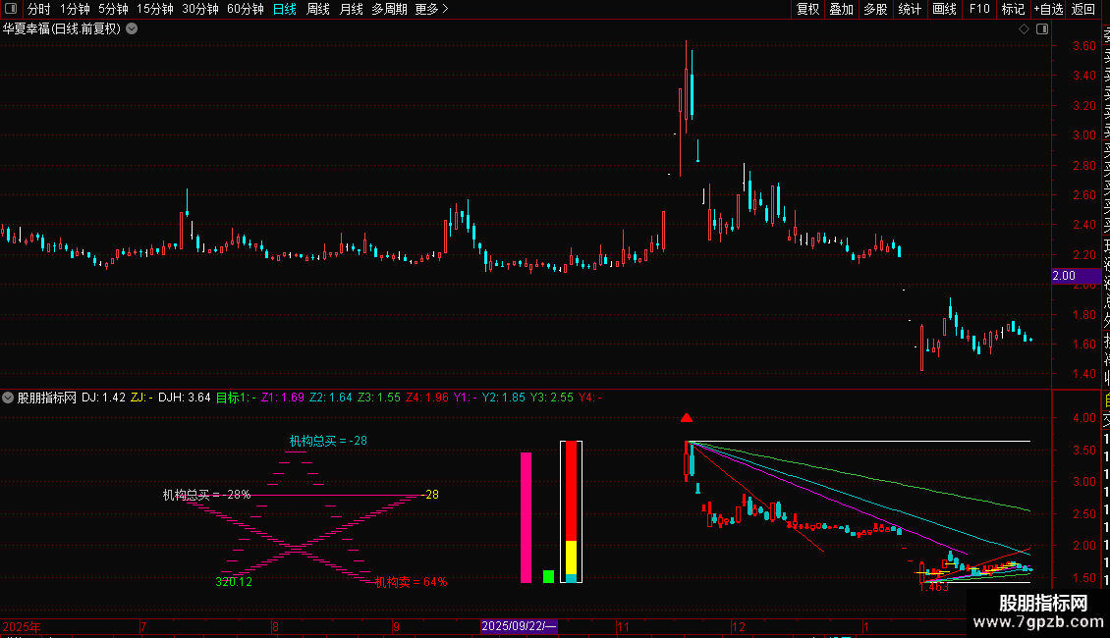The image size is (1110, 638).
Task: Select the 周线 weekly chart tab
Action: point(318,9)
